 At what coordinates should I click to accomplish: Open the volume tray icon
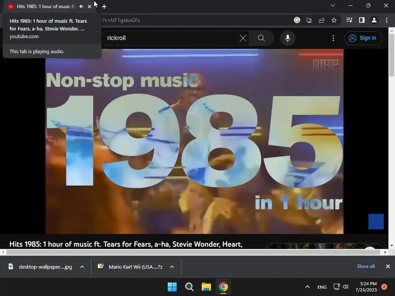[x=346, y=287]
